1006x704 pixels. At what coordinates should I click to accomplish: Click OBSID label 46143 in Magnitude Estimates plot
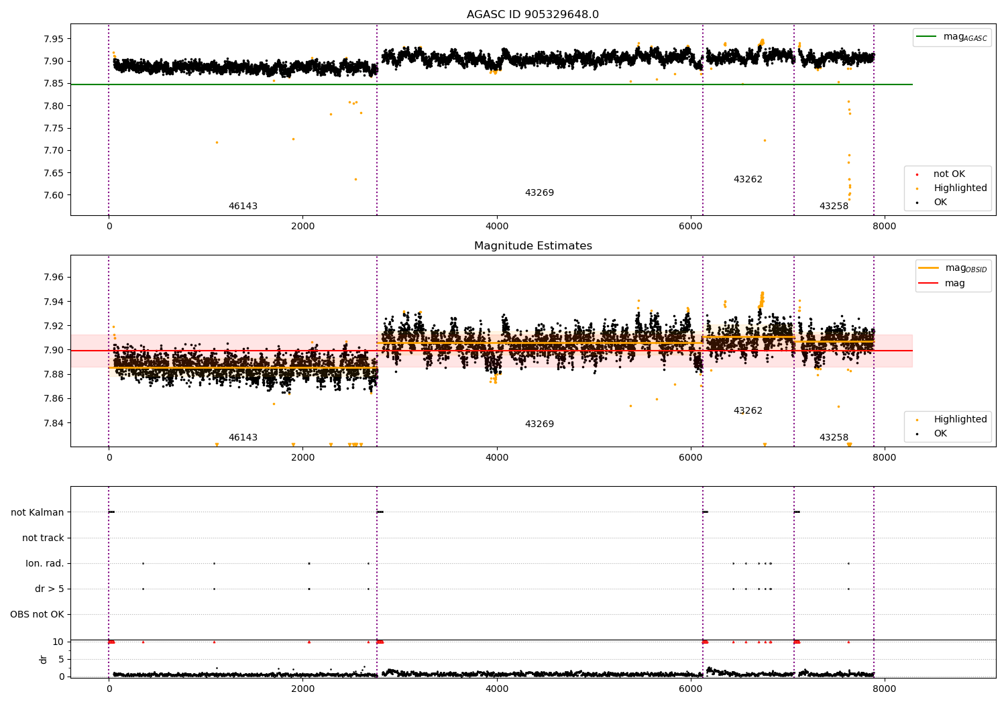pos(243,438)
